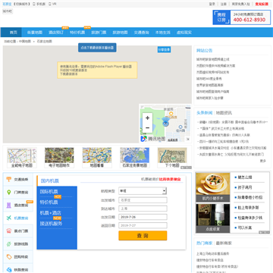Open the 石家庄街景地图 thumbnail
Screen dimensions: 273x273
[134, 158]
